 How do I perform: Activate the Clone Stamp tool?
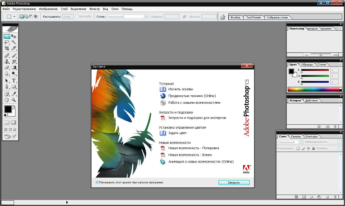tap(7, 61)
